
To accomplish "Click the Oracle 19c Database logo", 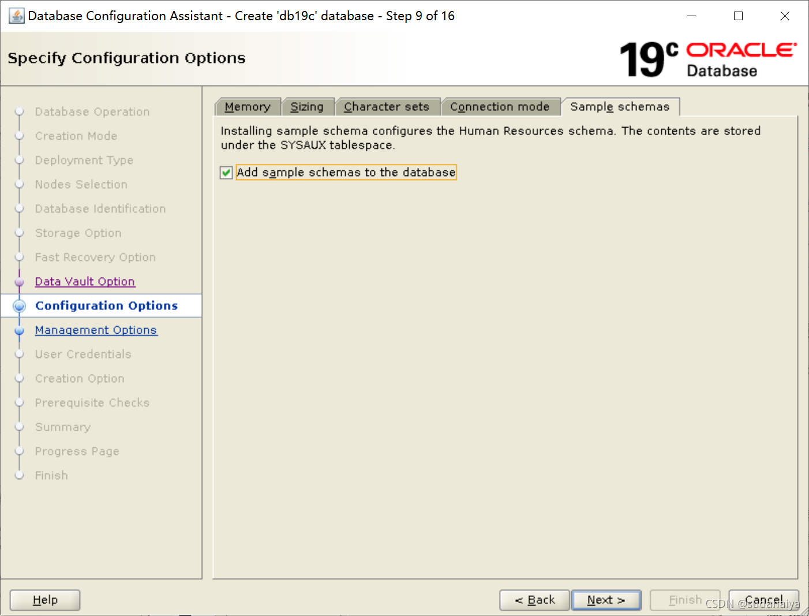I will click(709, 59).
